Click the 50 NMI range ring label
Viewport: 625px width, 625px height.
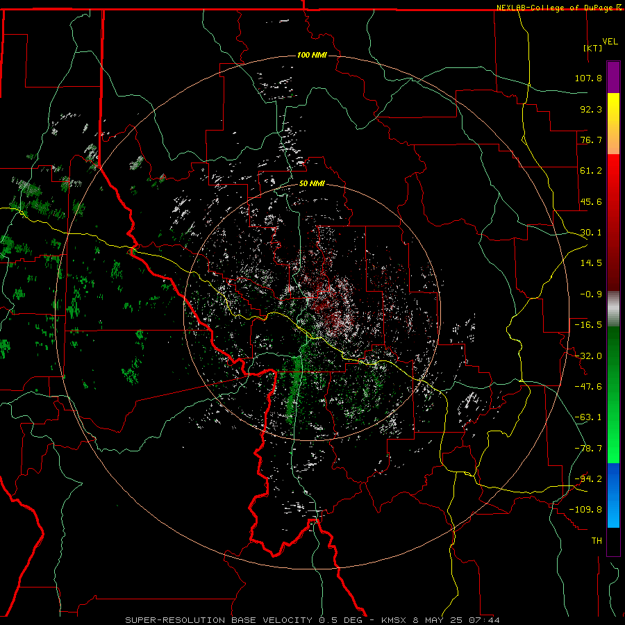(312, 183)
